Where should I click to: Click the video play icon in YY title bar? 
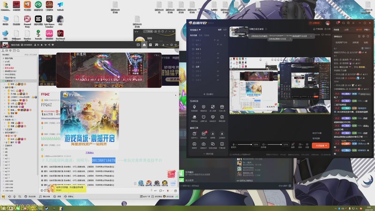(138, 45)
